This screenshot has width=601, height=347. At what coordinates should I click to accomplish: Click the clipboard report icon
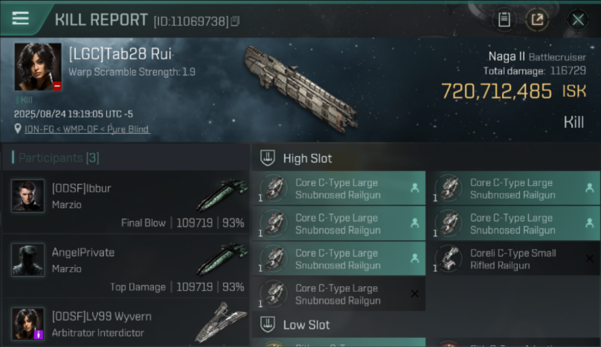pos(504,20)
